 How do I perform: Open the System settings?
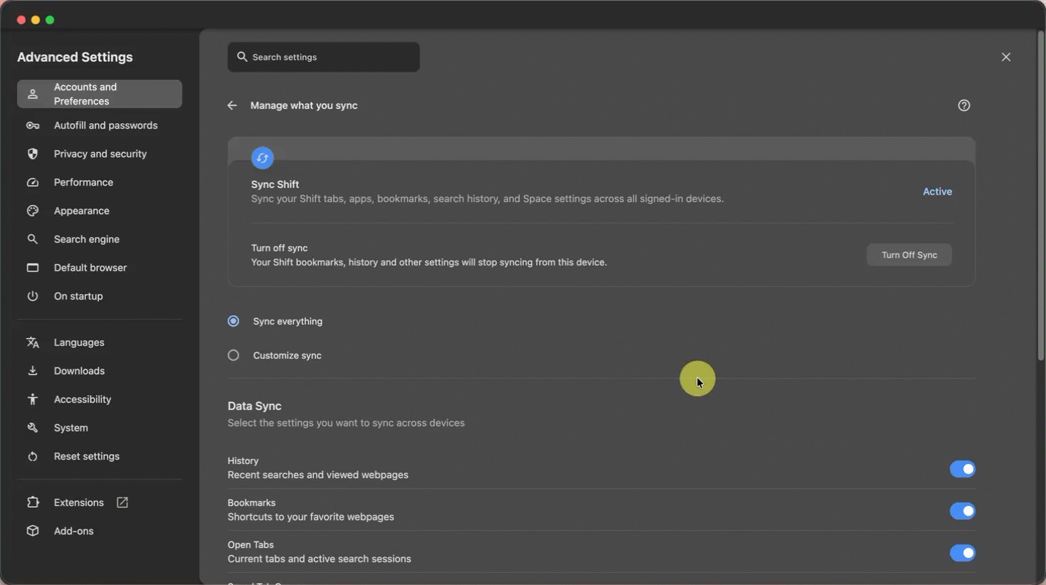coord(100,428)
